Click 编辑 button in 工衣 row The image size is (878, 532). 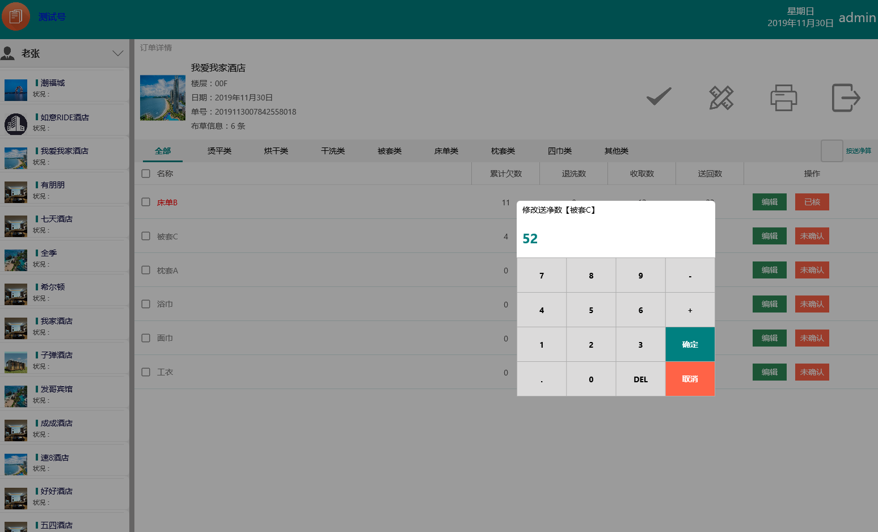pos(770,372)
